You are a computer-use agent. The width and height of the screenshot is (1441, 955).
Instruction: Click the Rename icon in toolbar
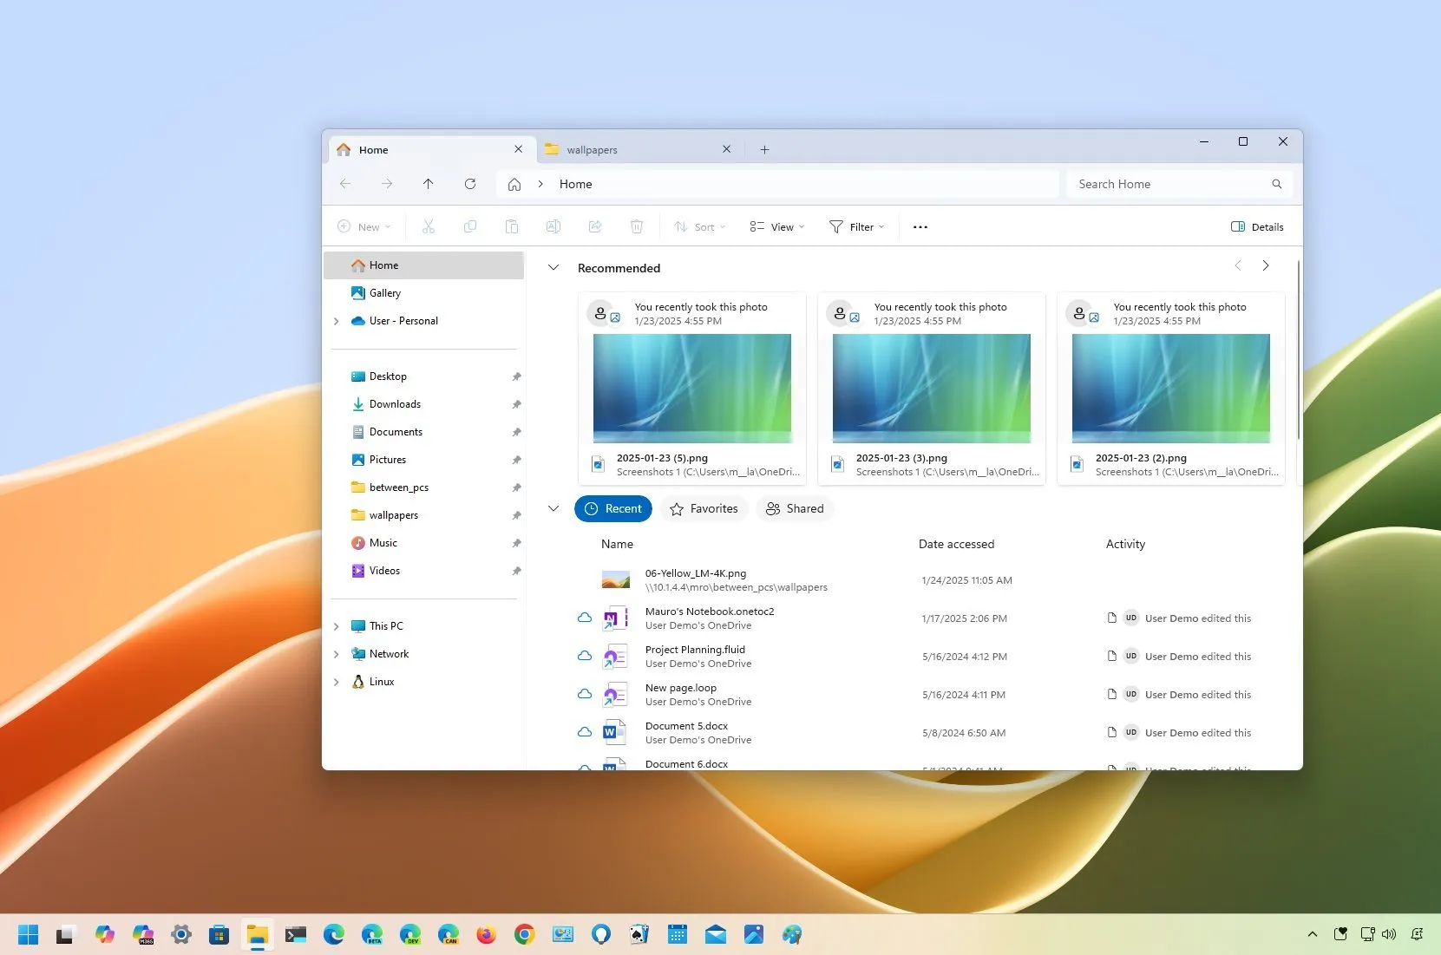coord(553,226)
